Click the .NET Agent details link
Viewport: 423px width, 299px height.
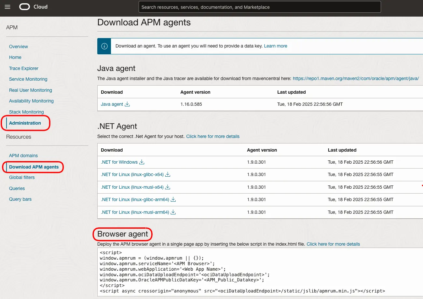pos(212,136)
